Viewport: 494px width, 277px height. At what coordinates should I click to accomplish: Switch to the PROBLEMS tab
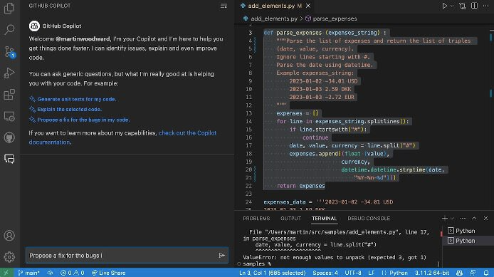click(x=256, y=218)
